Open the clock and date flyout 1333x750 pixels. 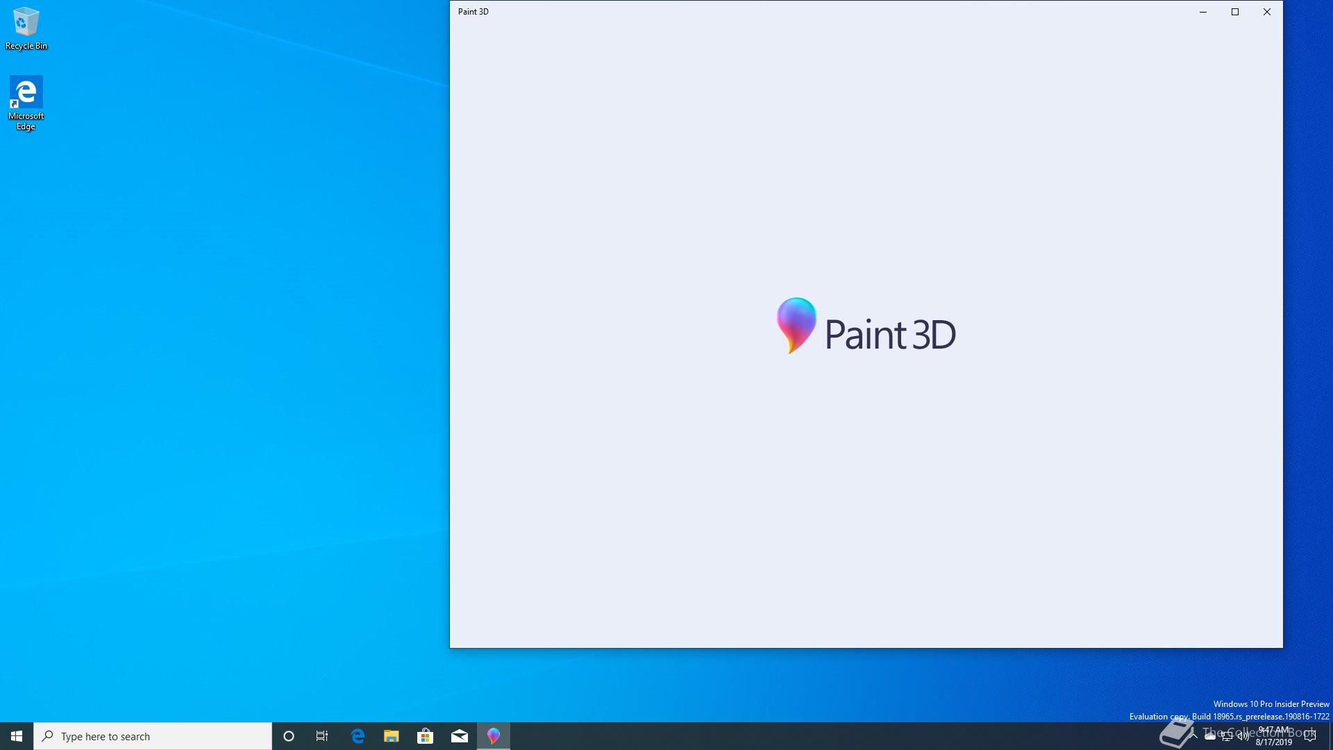click(x=1274, y=736)
